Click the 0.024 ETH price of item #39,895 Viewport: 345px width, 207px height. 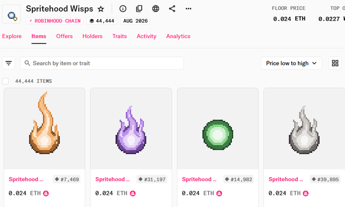pos(285,193)
